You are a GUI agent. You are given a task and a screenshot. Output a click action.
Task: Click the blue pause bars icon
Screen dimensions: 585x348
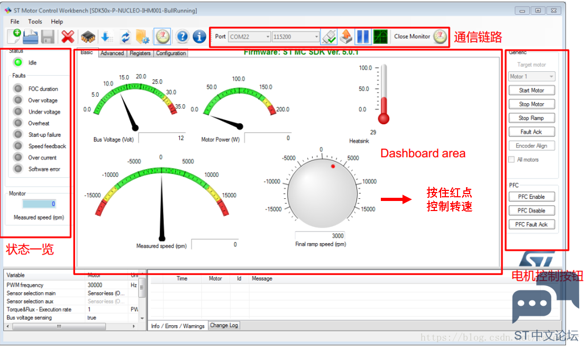pos(363,36)
